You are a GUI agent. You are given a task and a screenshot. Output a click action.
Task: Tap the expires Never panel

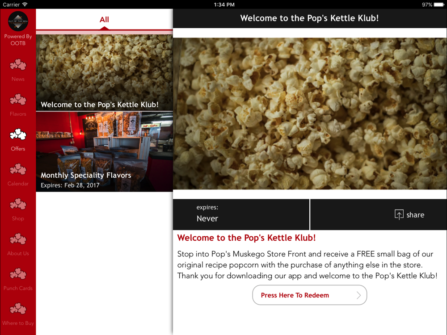pos(241,214)
